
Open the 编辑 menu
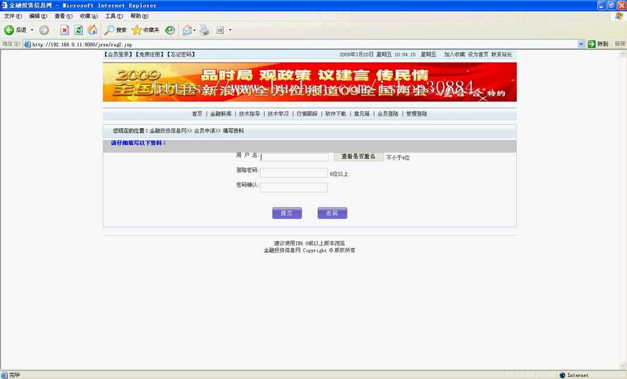(x=38, y=16)
